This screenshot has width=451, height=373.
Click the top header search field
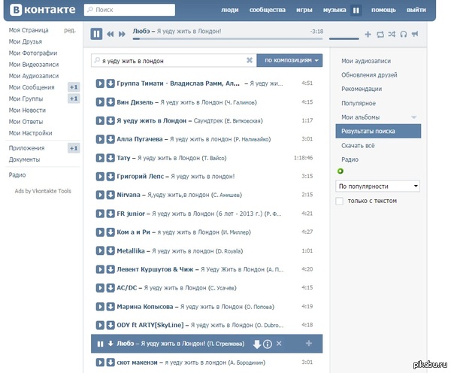(x=129, y=10)
